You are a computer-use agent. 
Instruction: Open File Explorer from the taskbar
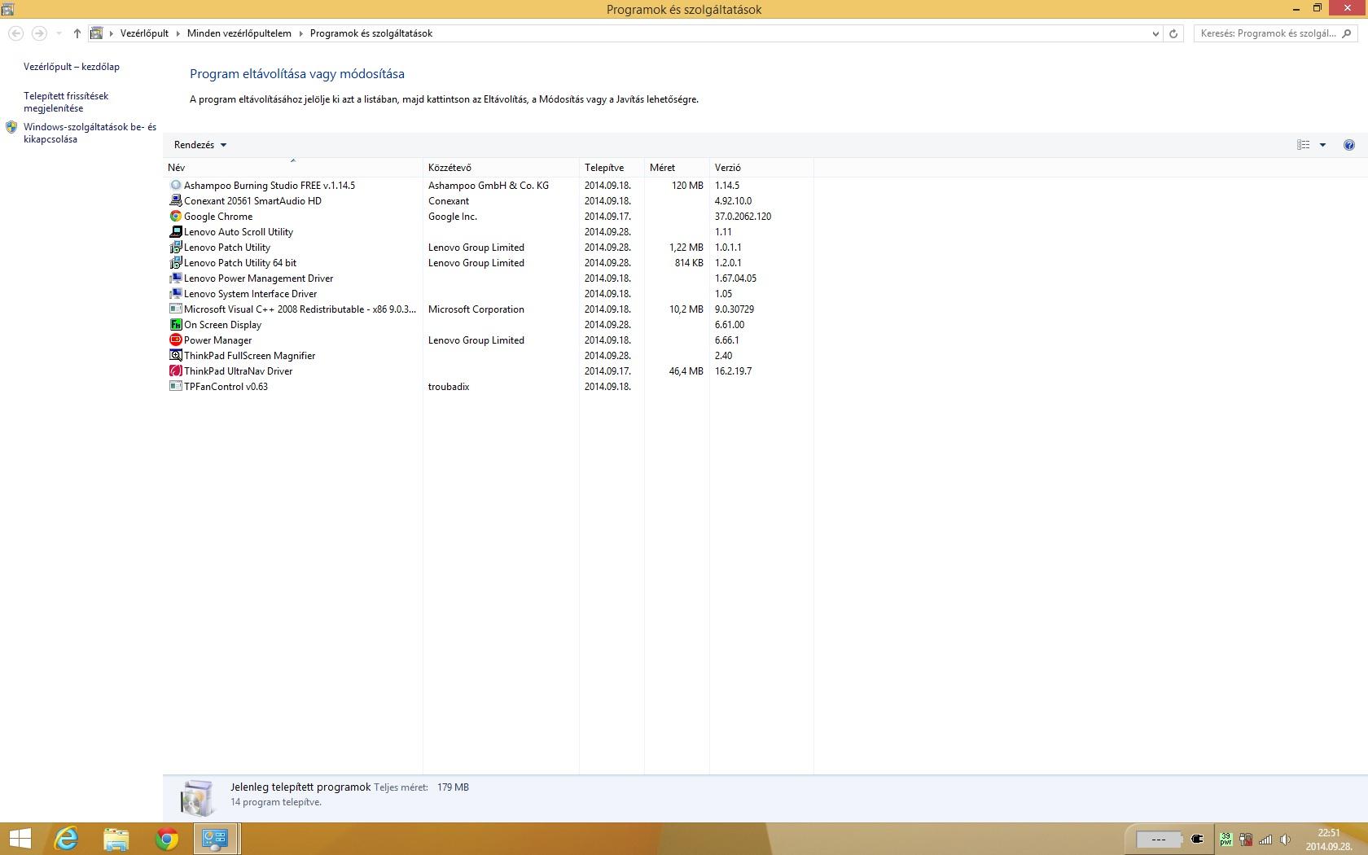[x=116, y=839]
